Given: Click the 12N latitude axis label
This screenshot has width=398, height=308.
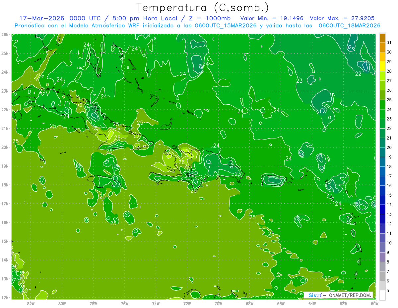Looking at the screenshot, I should tap(5, 297).
